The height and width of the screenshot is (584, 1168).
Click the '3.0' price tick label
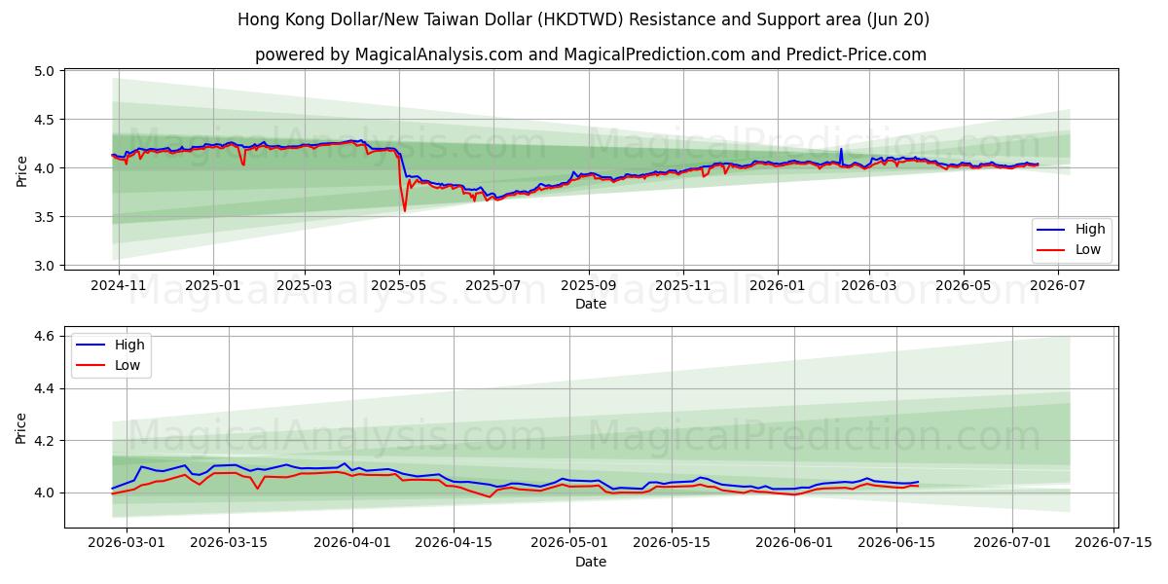(x=45, y=266)
